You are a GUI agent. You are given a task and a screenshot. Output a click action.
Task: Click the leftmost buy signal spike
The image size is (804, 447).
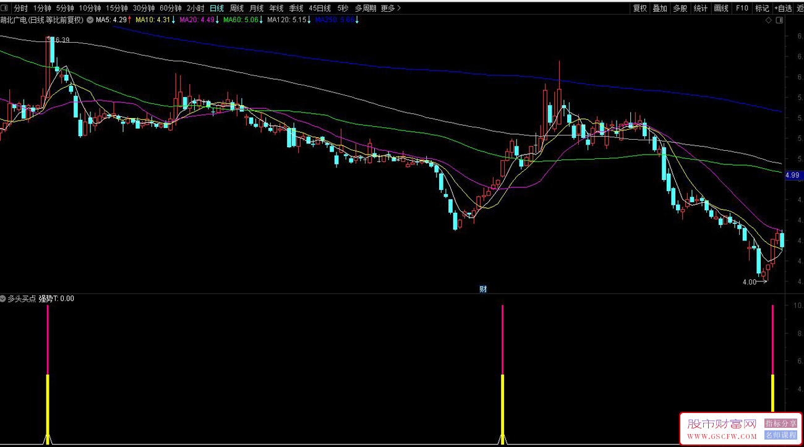[48, 374]
